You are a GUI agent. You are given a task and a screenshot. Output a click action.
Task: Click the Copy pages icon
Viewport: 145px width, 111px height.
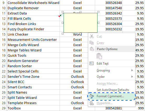click(x=92, y=43)
